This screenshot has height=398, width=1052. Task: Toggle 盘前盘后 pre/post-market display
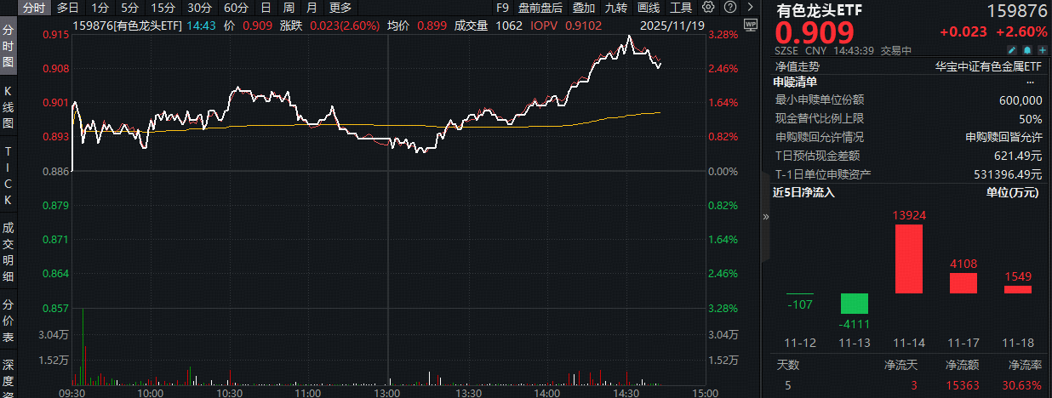[540, 8]
